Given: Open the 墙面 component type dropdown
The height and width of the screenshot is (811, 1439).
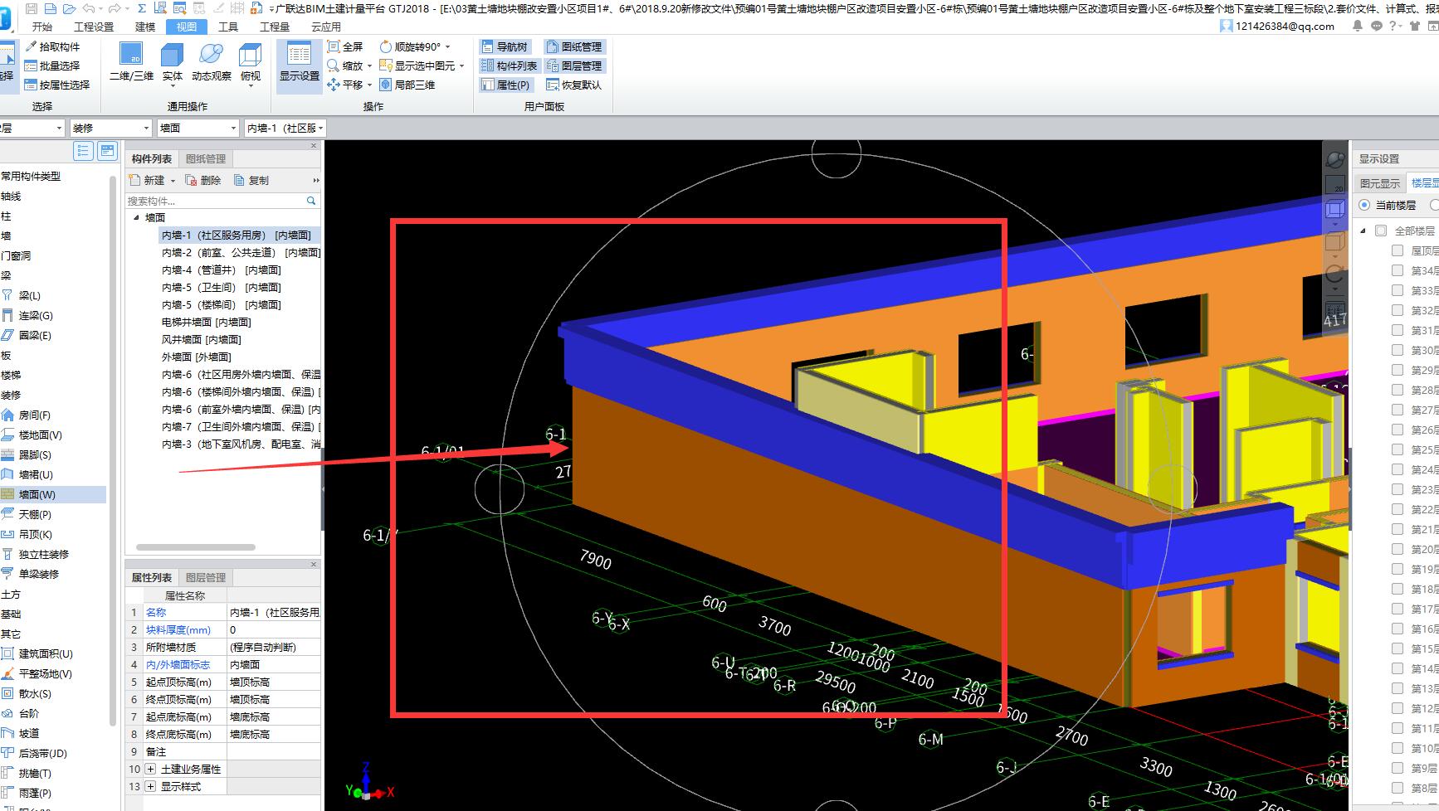Looking at the screenshot, I should pos(198,128).
